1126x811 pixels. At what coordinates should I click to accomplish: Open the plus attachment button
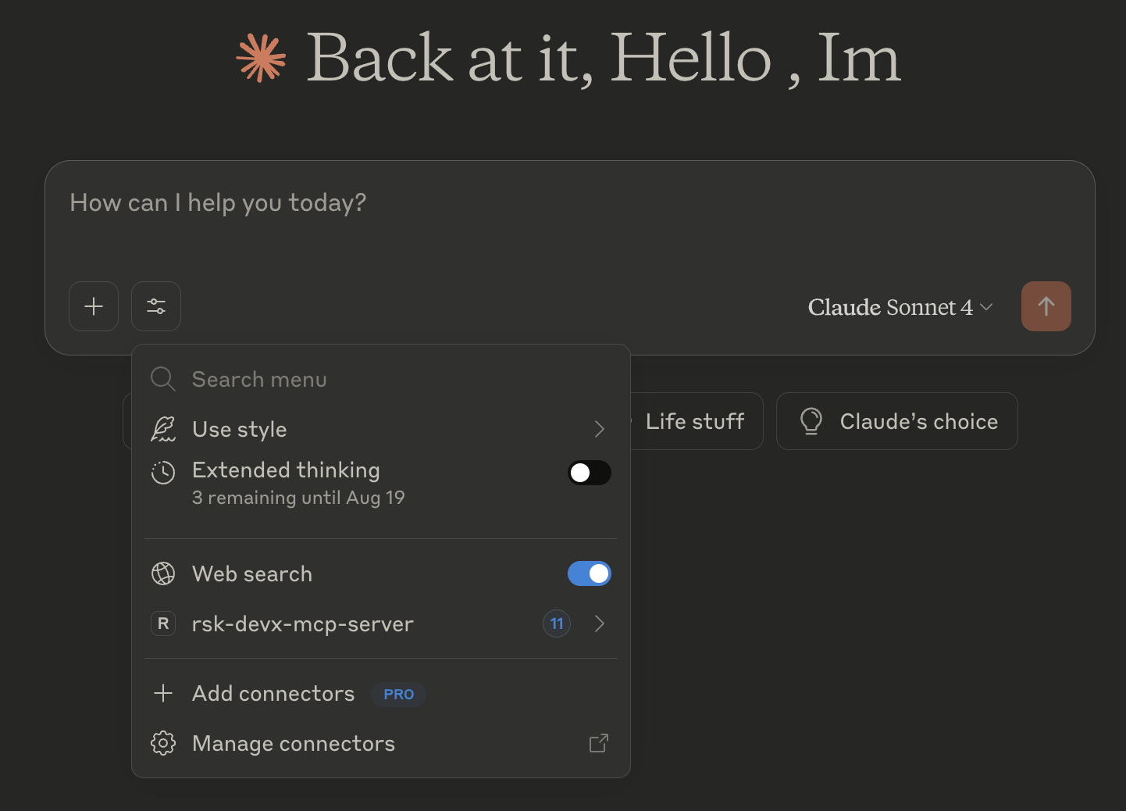94,306
